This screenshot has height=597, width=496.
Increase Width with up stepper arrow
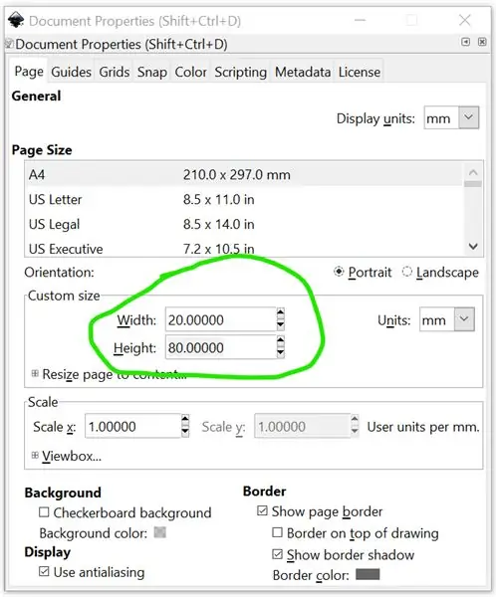(x=281, y=313)
